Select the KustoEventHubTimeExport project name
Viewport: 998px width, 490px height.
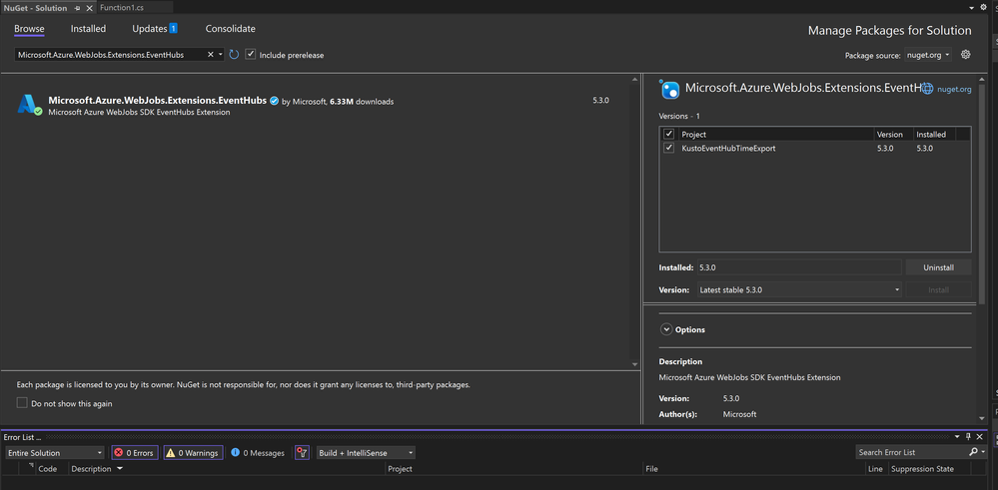pyautogui.click(x=728, y=148)
